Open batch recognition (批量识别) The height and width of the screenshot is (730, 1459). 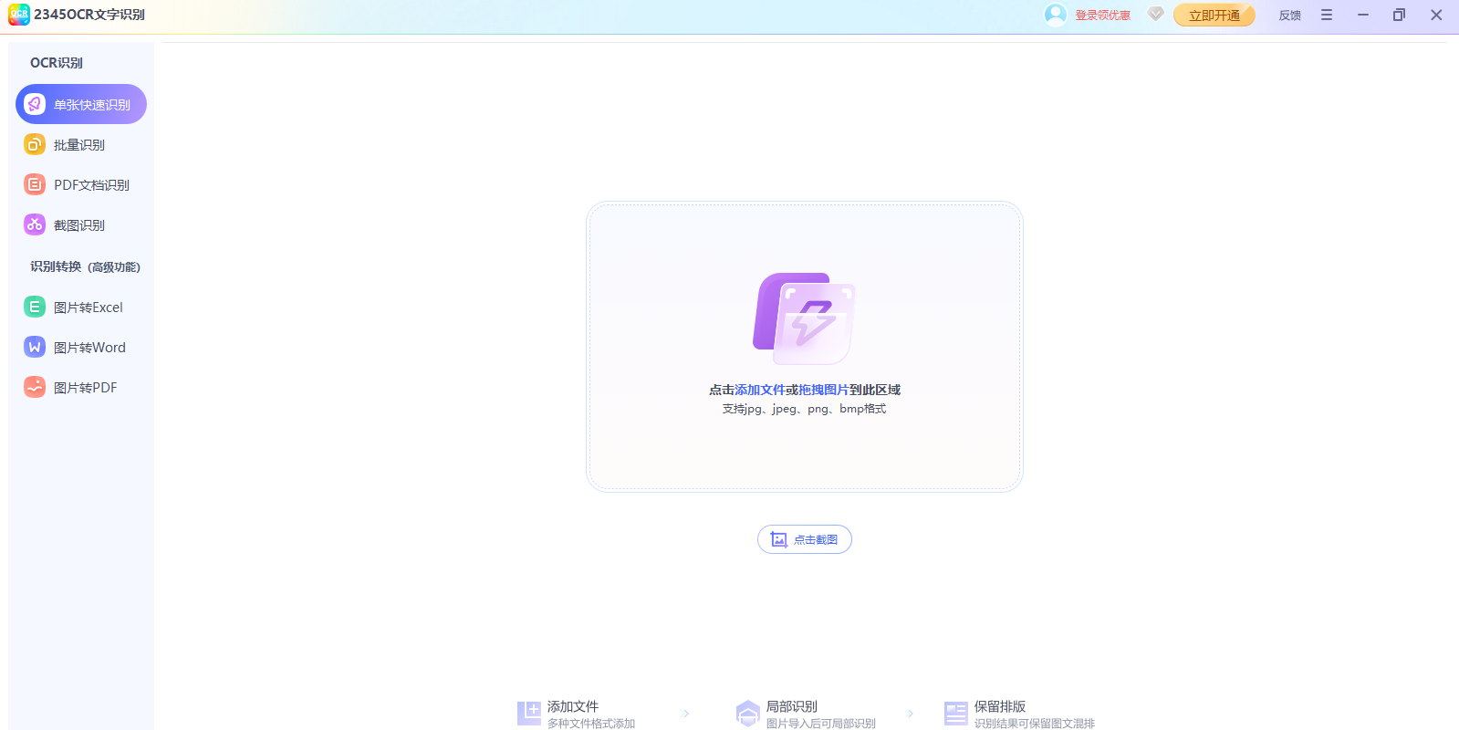point(78,145)
